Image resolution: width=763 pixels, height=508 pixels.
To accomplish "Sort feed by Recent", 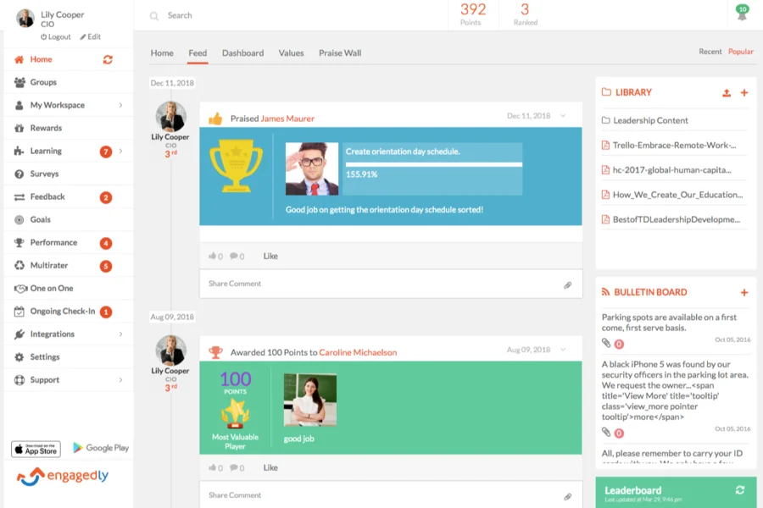I will (710, 52).
